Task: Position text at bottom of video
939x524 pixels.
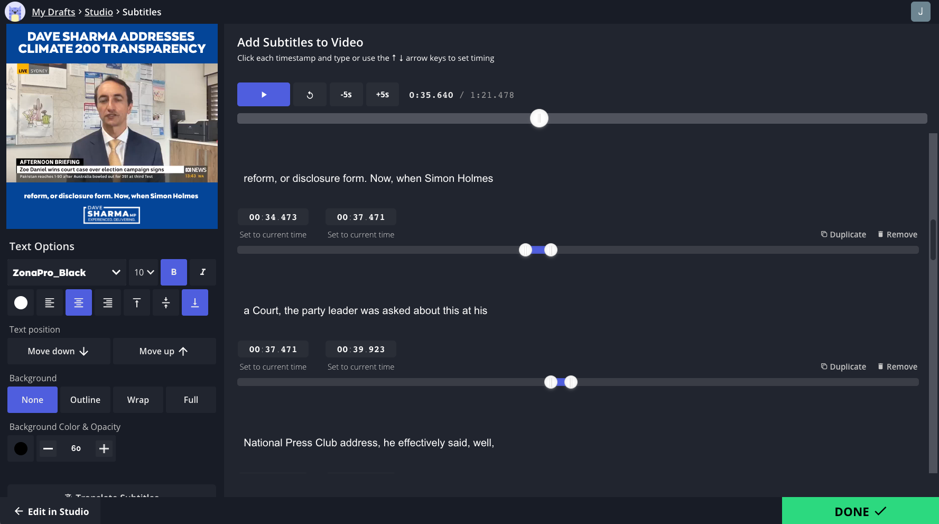Action: [x=195, y=302]
